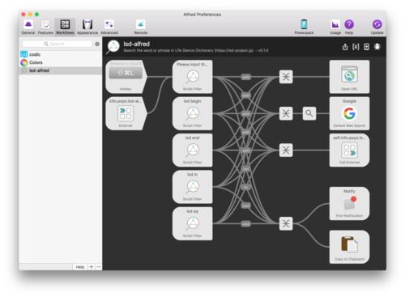Viewport: 405px width, 297px height.
Task: Click the workflow share/export icon
Action: point(345,47)
